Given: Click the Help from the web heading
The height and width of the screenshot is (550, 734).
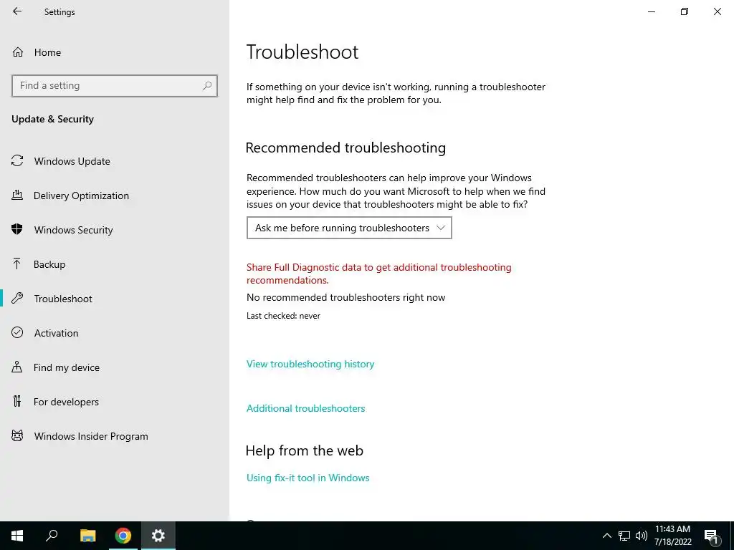Looking at the screenshot, I should [x=304, y=450].
